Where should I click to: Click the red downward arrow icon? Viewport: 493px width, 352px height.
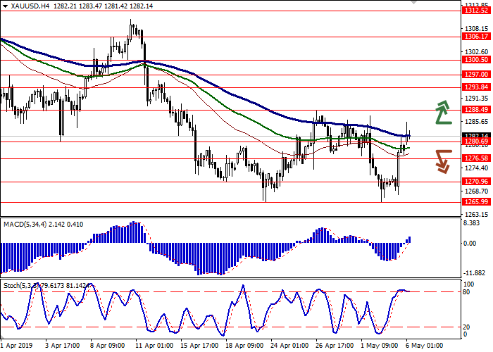(442, 161)
